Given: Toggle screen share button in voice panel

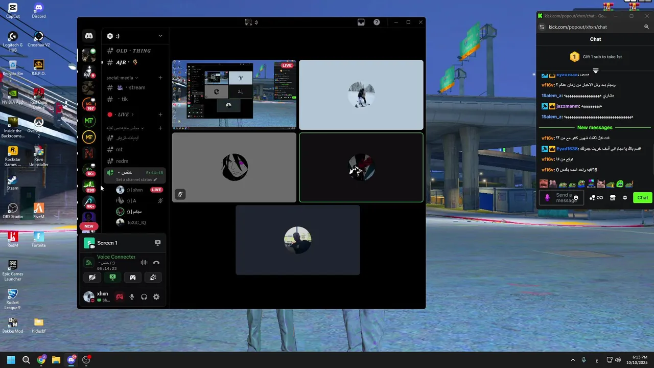Looking at the screenshot, I should click(112, 278).
